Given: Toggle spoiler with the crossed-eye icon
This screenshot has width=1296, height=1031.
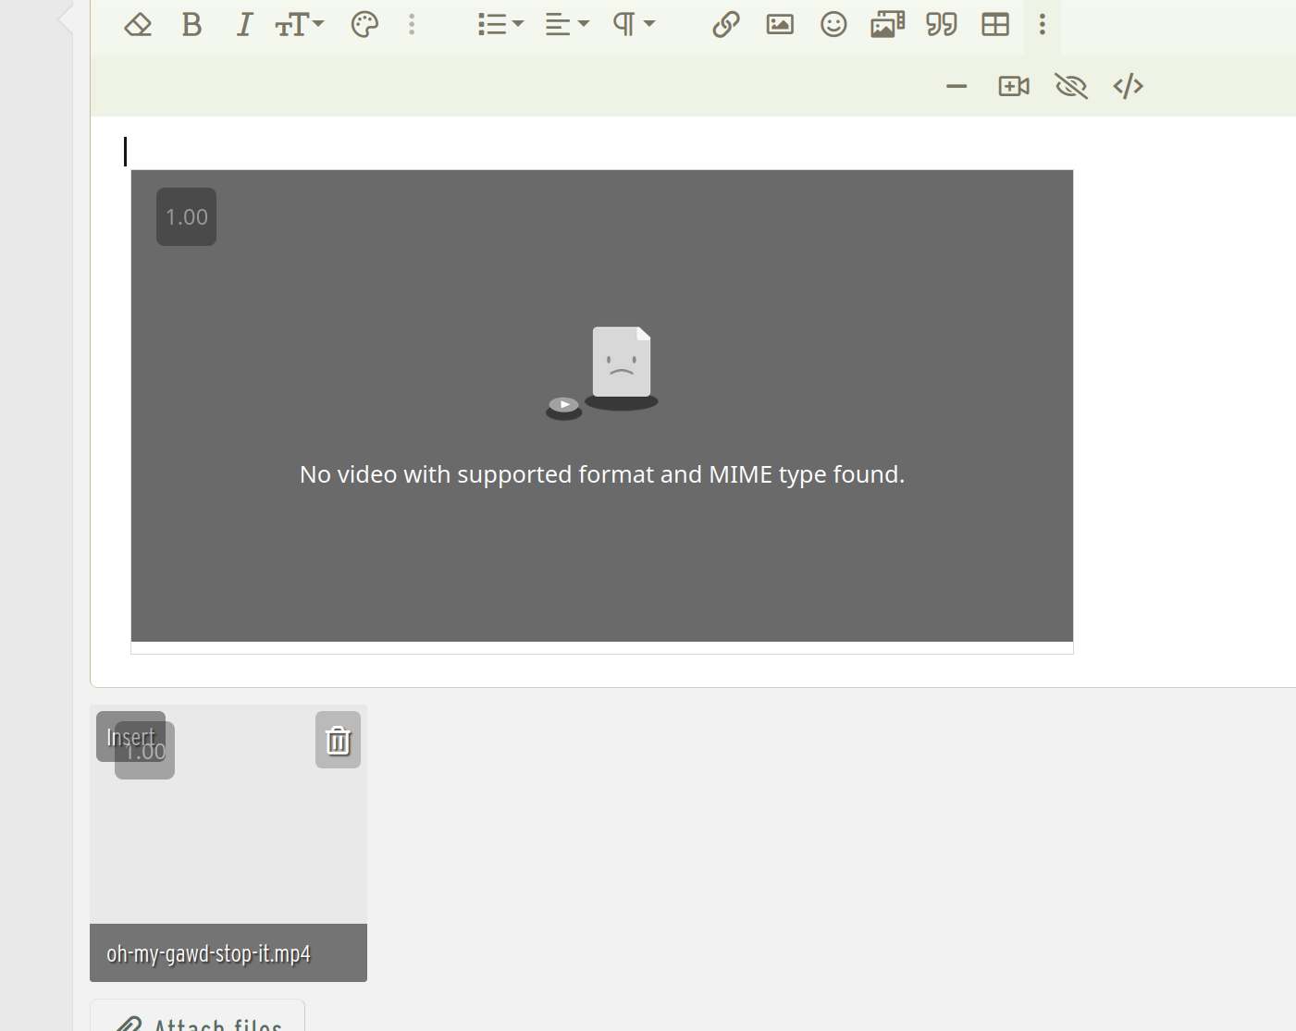Looking at the screenshot, I should pyautogui.click(x=1071, y=87).
